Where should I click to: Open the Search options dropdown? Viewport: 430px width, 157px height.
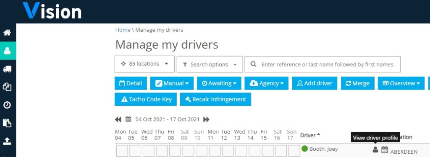tap(210, 64)
